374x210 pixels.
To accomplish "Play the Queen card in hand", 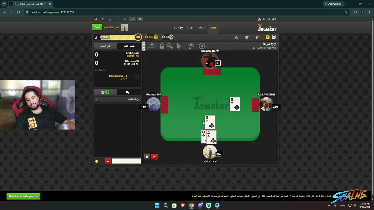I will tap(204, 137).
